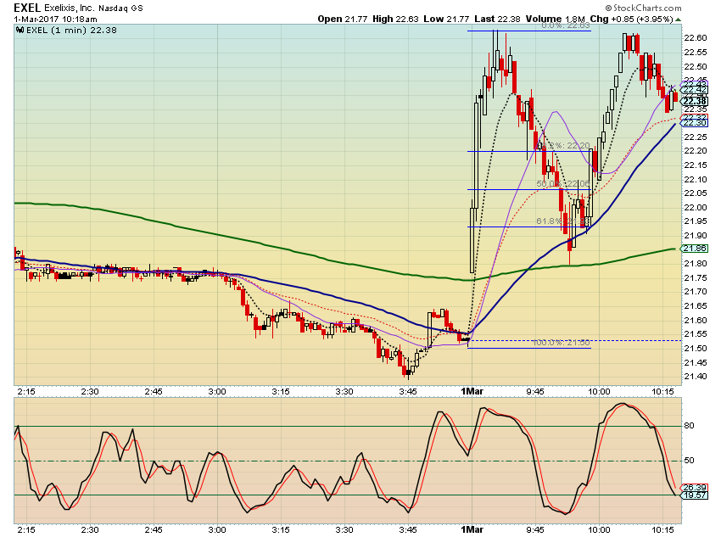The height and width of the screenshot is (537, 721).
Task: Click the green up arrow after Chg
Action: [679, 20]
